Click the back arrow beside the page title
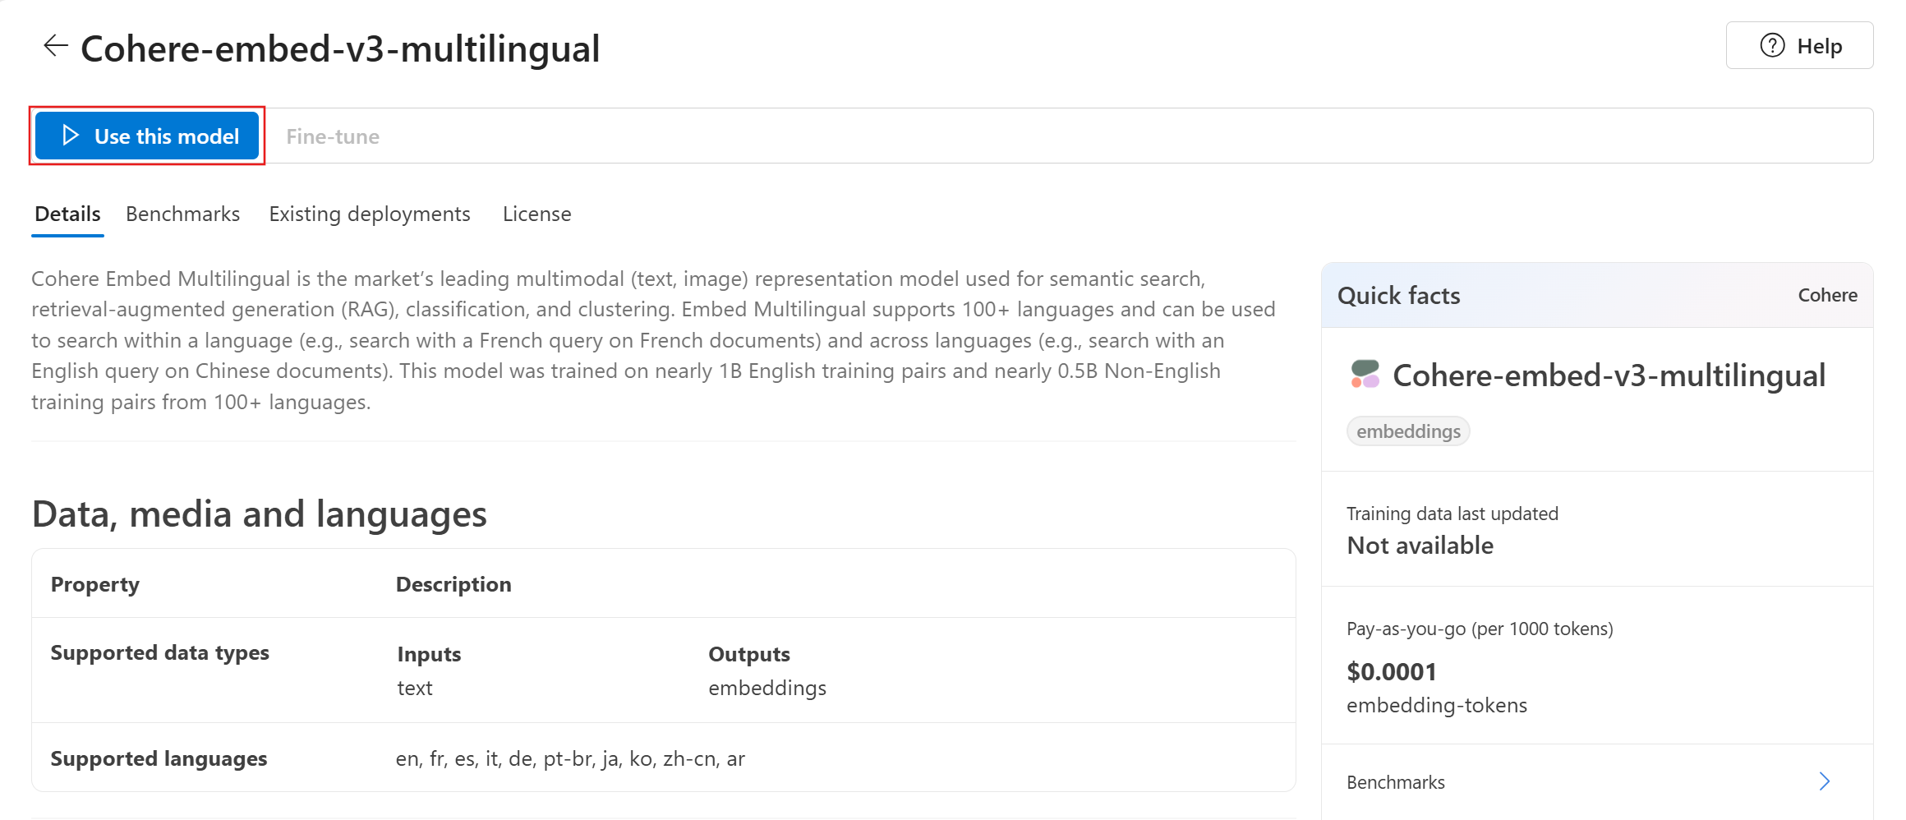Viewport: 1906px width, 820px height. pyautogui.click(x=55, y=46)
